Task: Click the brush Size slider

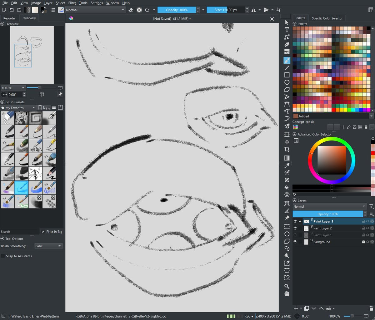Action: point(226,10)
